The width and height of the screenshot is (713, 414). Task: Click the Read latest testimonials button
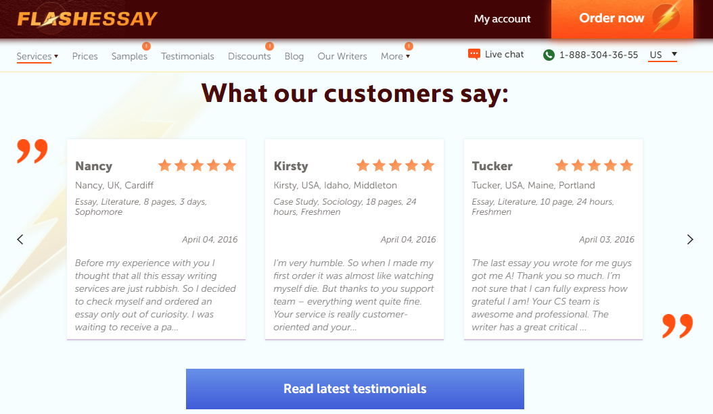click(x=354, y=389)
